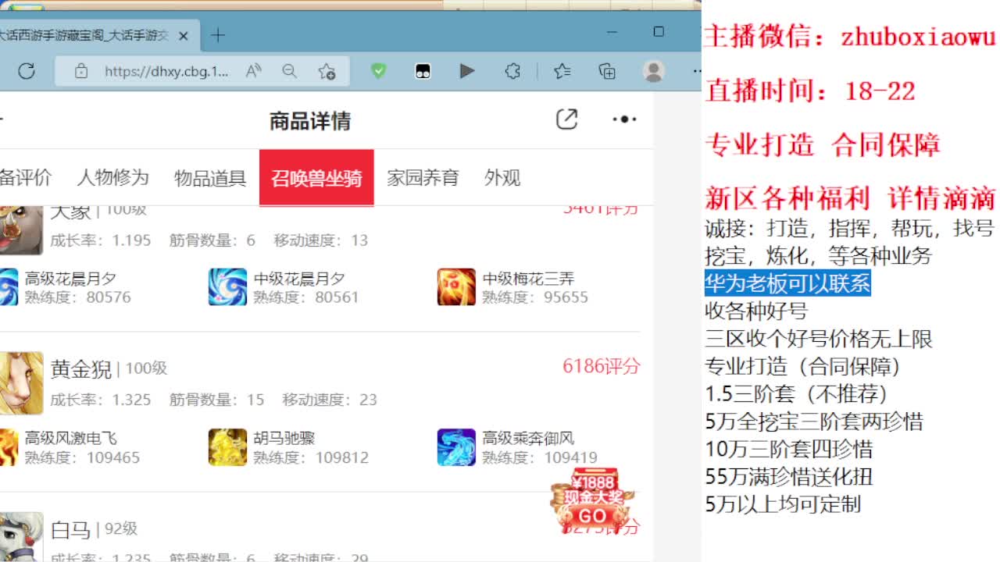Click the 中级梅花三弄 skill icon
The width and height of the screenshot is (1000, 562).
[x=456, y=286]
